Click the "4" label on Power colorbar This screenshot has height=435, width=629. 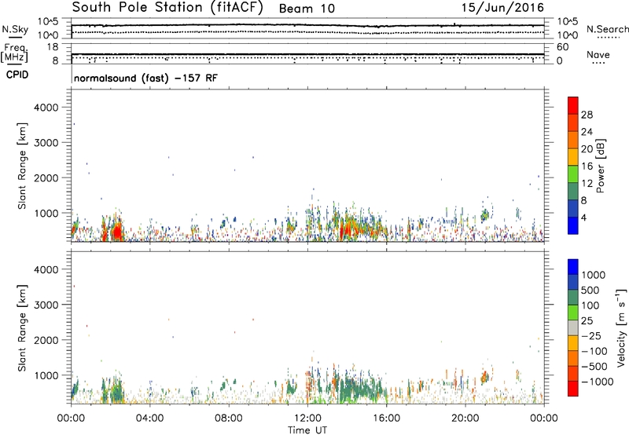(583, 218)
